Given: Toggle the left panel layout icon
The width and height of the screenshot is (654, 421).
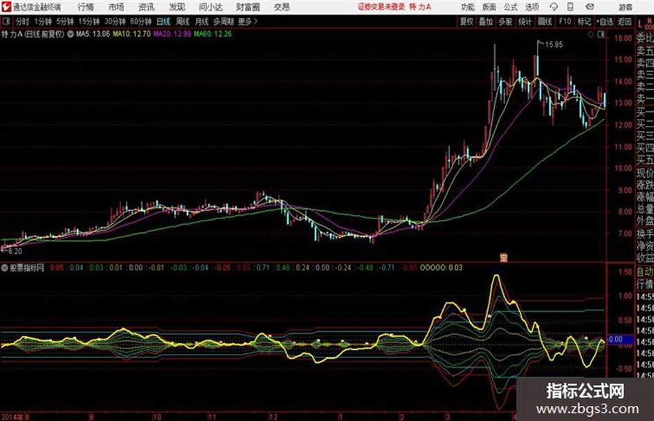Looking at the screenshot, I should [x=6, y=21].
